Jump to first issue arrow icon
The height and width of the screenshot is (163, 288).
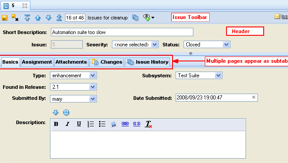[x=27, y=18]
